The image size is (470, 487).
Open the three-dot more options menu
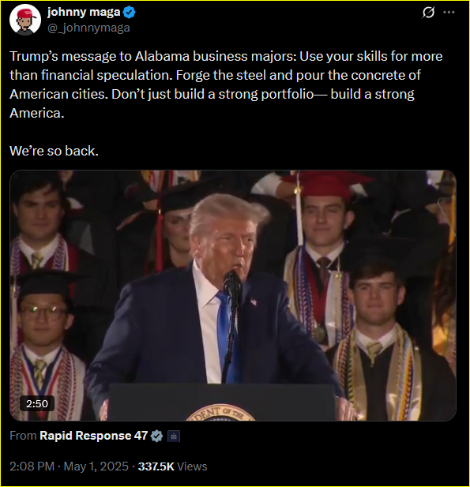tap(449, 13)
